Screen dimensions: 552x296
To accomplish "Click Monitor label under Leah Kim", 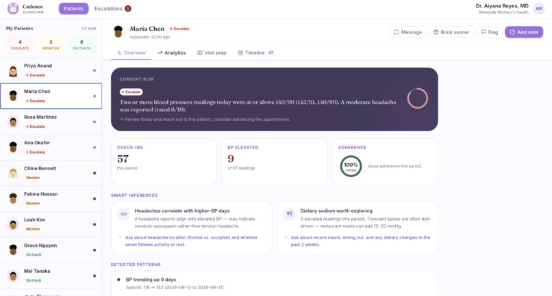I will 33,229.
